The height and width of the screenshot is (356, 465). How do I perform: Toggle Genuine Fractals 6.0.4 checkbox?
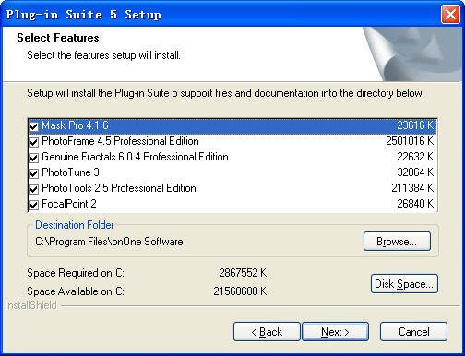point(33,158)
